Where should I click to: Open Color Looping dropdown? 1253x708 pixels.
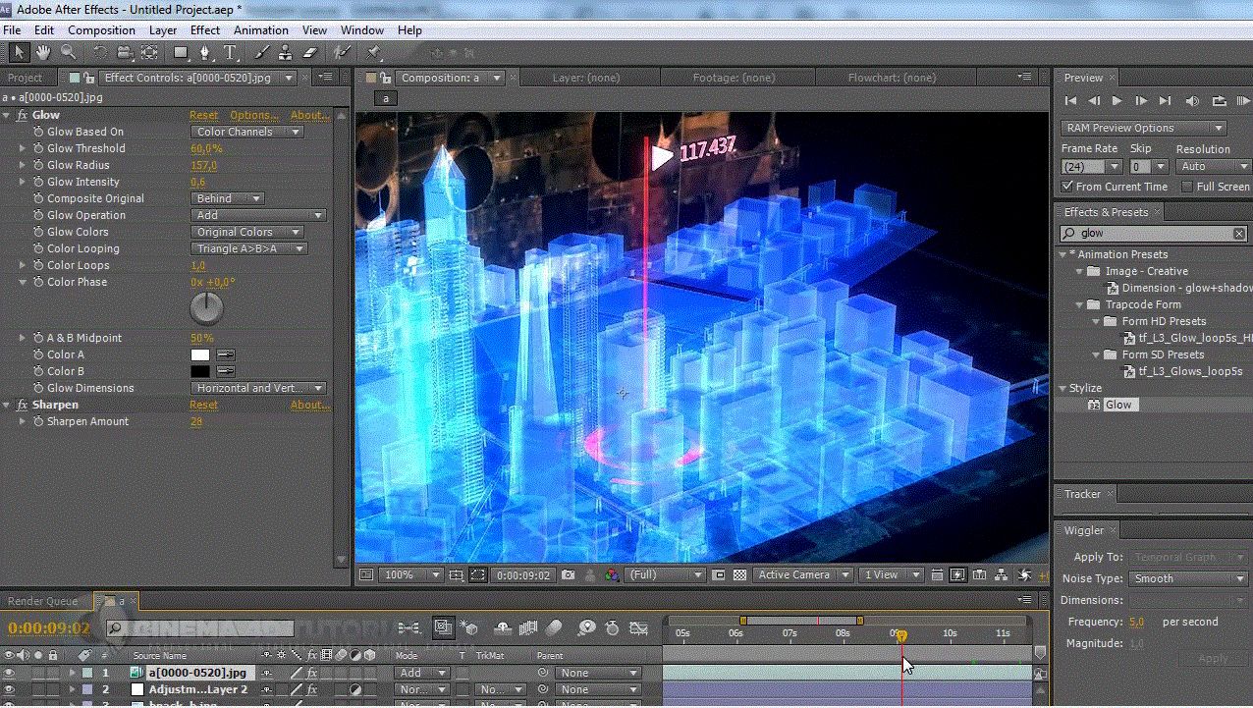click(249, 248)
